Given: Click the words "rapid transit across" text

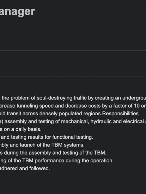Looking at the screenshot, I should pos(19,114).
